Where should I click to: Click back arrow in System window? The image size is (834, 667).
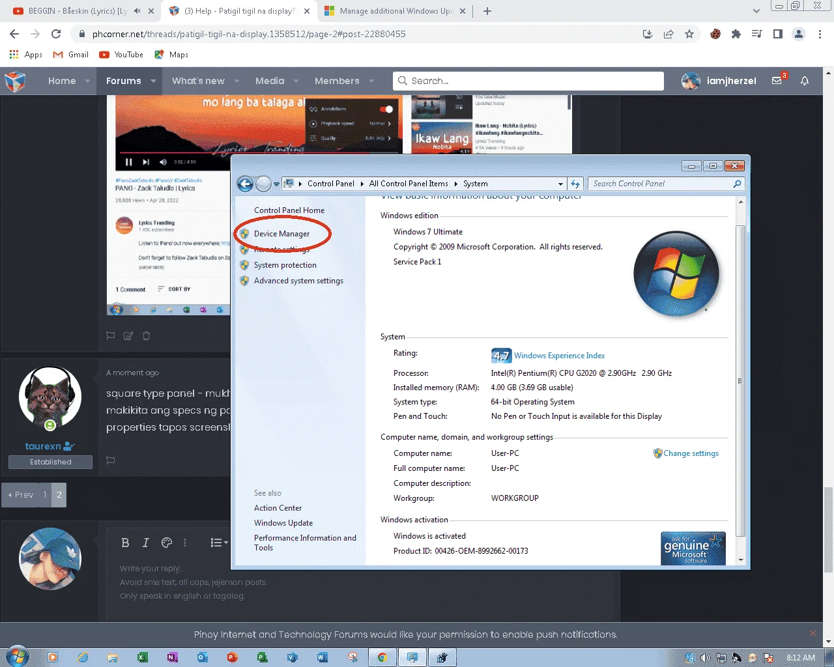click(245, 184)
